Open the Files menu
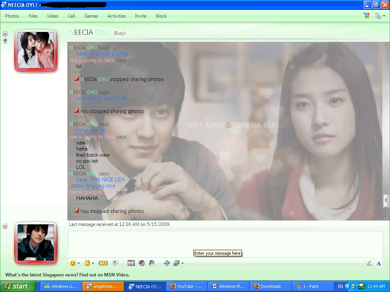 33,16
